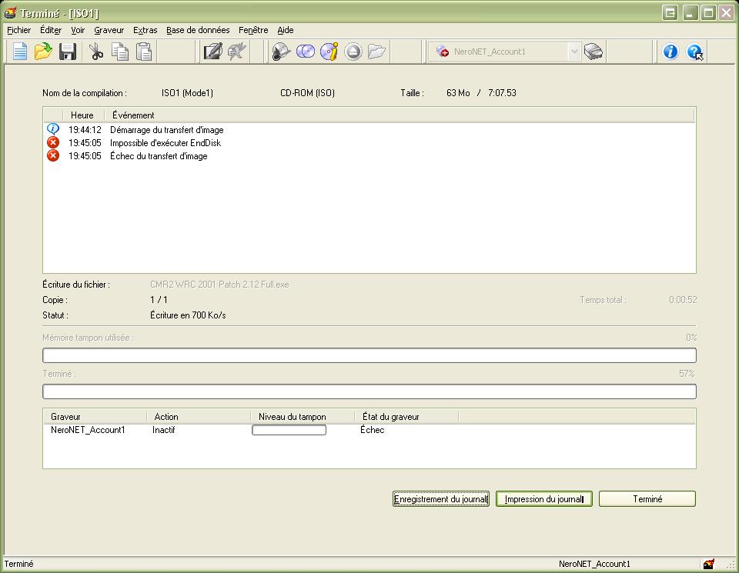Screen dimensions: 739x573
Task: Save the compilation with the floppy disk icon
Action: pos(68,52)
